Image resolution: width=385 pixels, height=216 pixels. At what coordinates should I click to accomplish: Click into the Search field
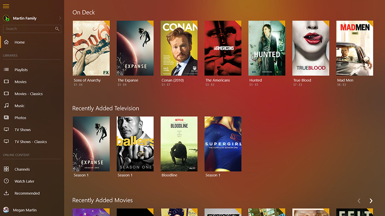click(x=32, y=29)
